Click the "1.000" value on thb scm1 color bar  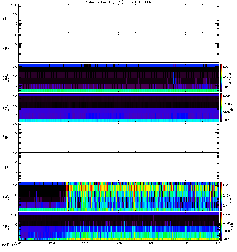coord(226,96)
